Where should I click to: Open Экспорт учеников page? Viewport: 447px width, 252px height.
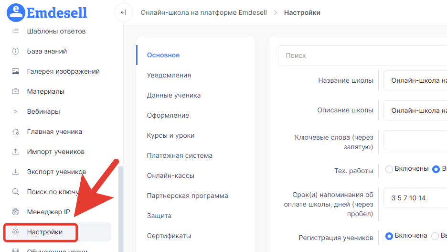[56, 172]
